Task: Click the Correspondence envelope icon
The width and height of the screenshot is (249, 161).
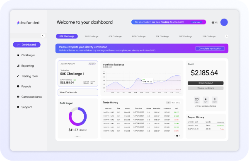Action: [18, 96]
